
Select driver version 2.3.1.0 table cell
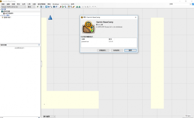click(x=111, y=41)
